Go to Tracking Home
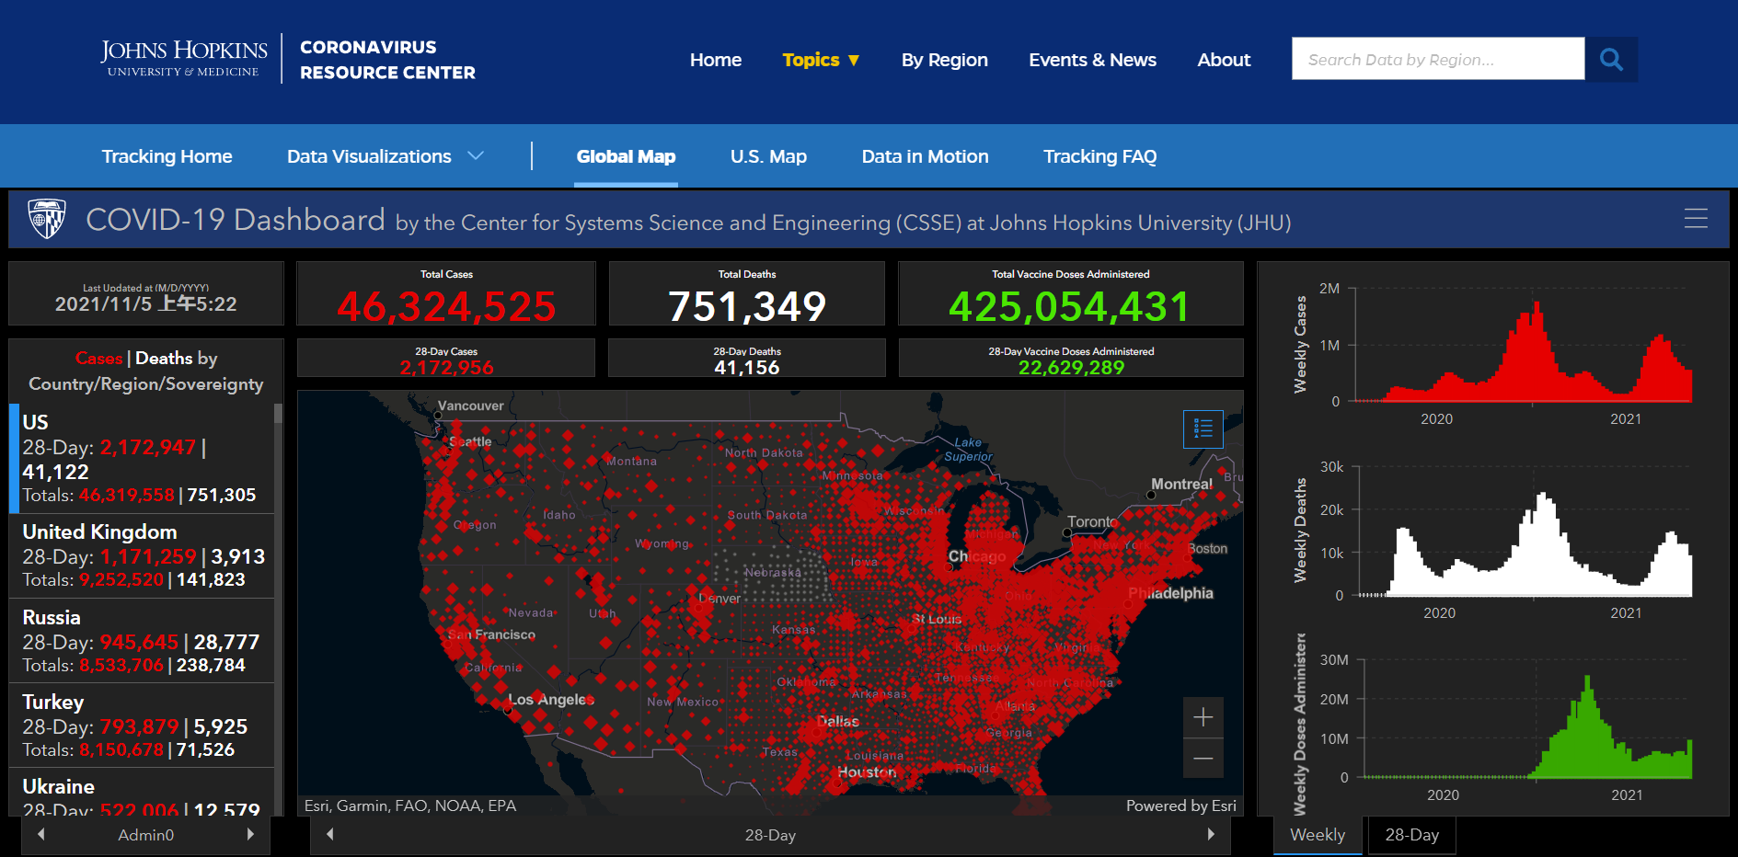The height and width of the screenshot is (857, 1738). [167, 156]
